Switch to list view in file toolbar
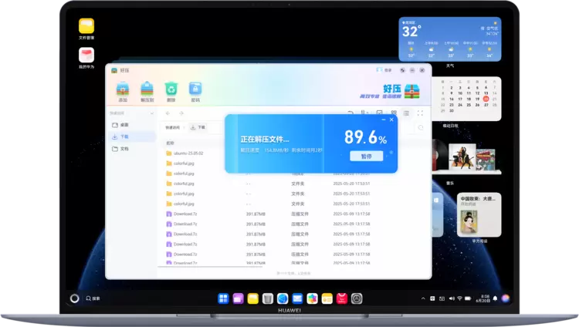The height and width of the screenshot is (327, 579). pos(407,113)
